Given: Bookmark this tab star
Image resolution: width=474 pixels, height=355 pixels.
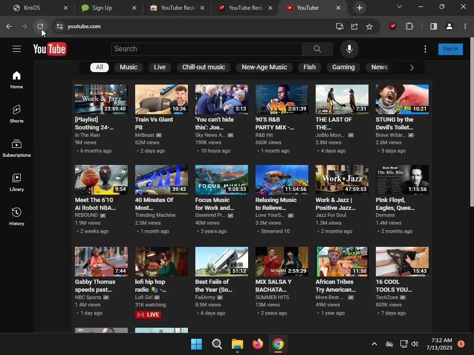Looking at the screenshot, I should (369, 26).
